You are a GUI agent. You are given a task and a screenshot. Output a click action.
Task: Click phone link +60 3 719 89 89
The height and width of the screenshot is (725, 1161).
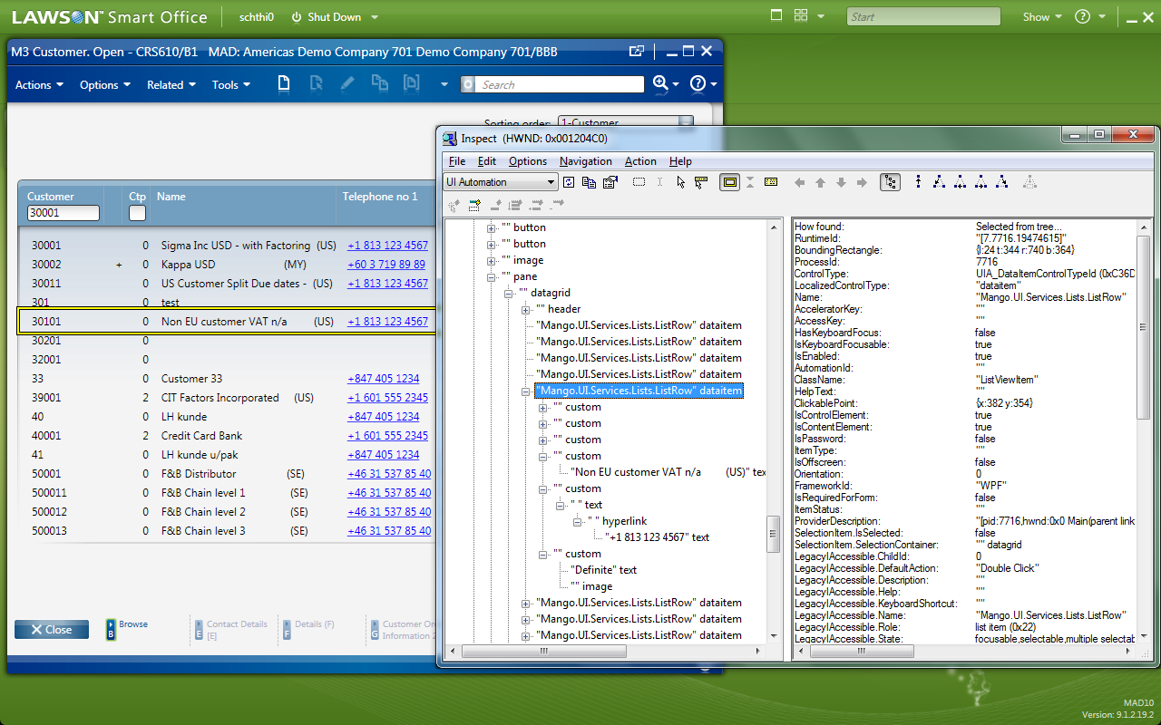point(385,265)
